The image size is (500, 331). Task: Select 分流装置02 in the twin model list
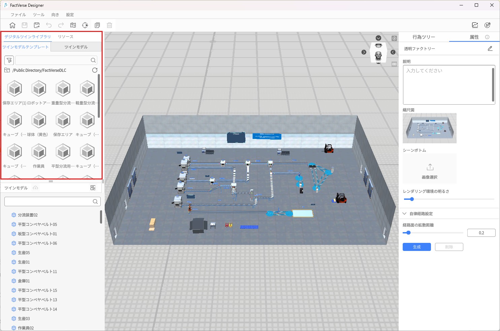coord(28,215)
